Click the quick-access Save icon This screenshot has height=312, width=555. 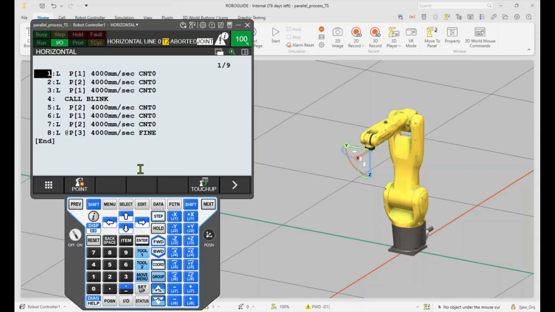(42, 6)
